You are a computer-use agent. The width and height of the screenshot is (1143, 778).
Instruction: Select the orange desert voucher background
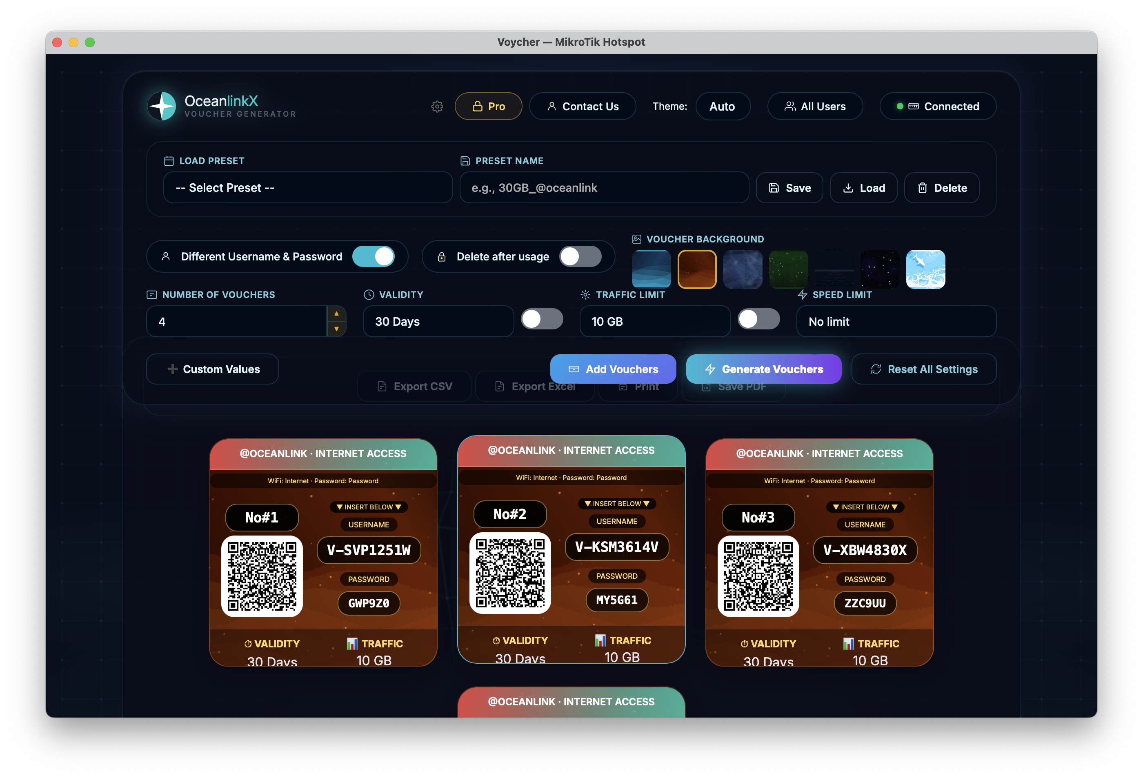697,269
